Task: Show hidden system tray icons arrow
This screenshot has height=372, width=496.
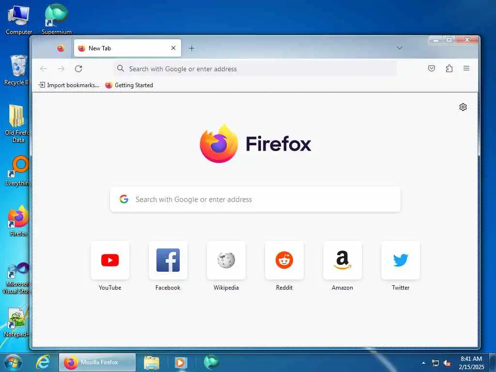Action: pos(423,363)
